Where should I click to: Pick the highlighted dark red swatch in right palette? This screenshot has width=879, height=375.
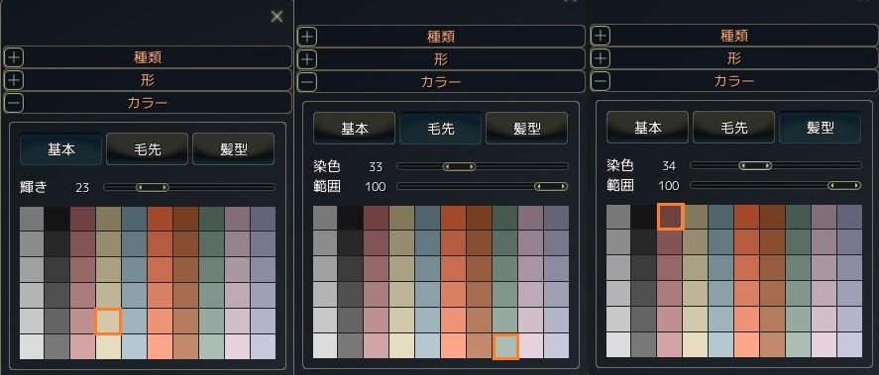671,217
